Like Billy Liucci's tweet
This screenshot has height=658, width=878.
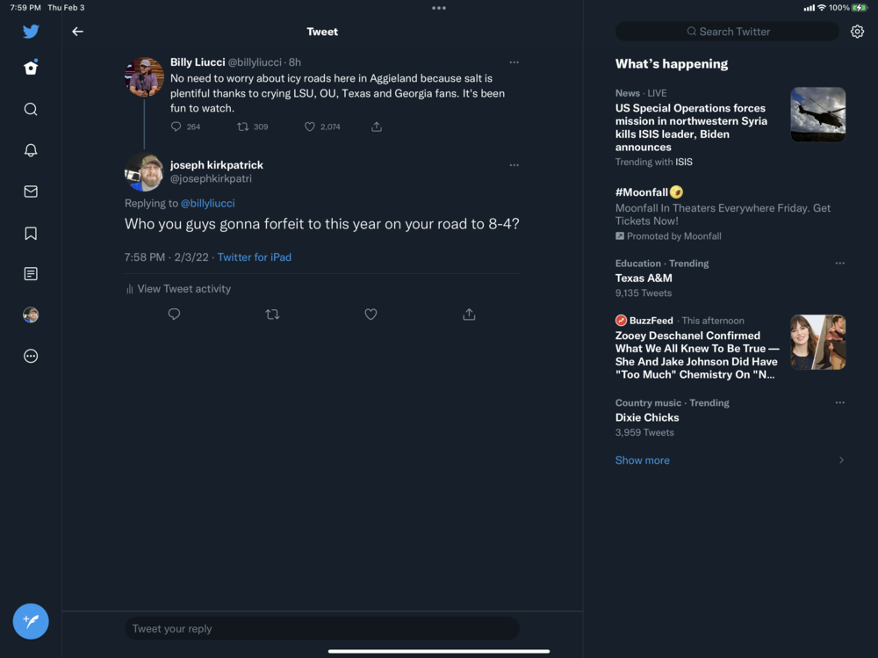pyautogui.click(x=310, y=127)
